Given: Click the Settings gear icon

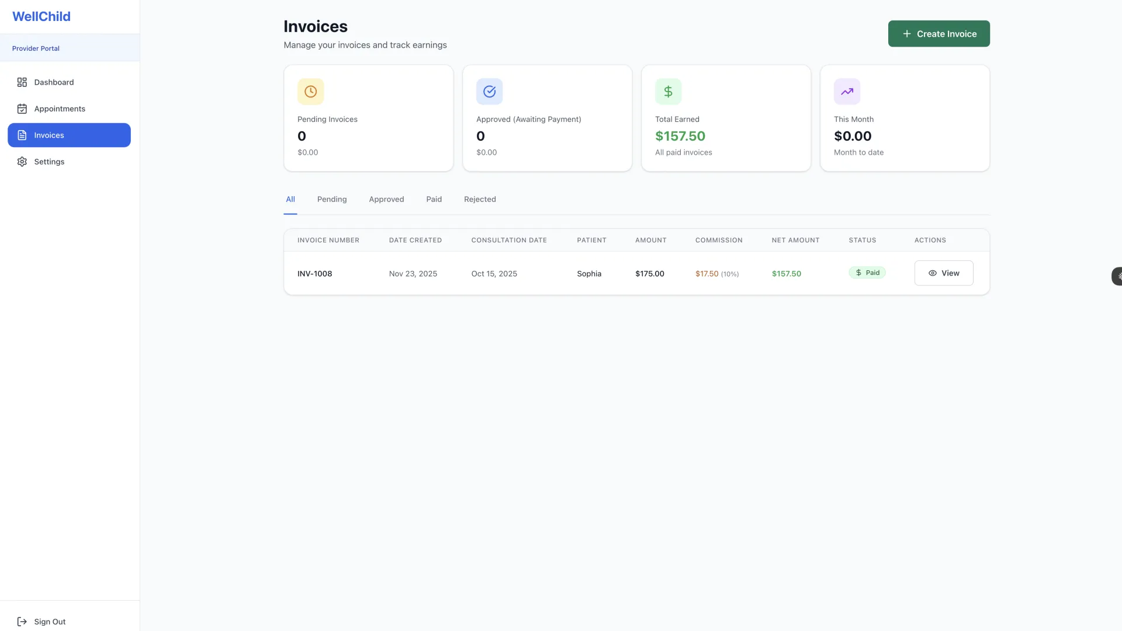Looking at the screenshot, I should [22, 162].
